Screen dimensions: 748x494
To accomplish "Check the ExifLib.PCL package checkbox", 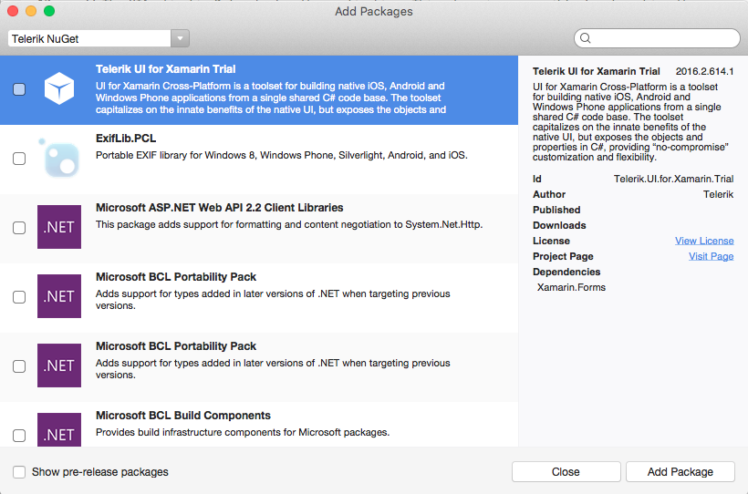I will [x=19, y=159].
